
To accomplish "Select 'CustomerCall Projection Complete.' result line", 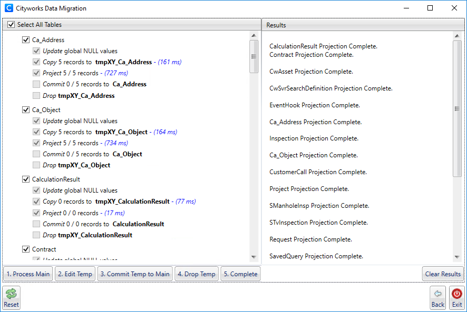I will click(x=318, y=172).
